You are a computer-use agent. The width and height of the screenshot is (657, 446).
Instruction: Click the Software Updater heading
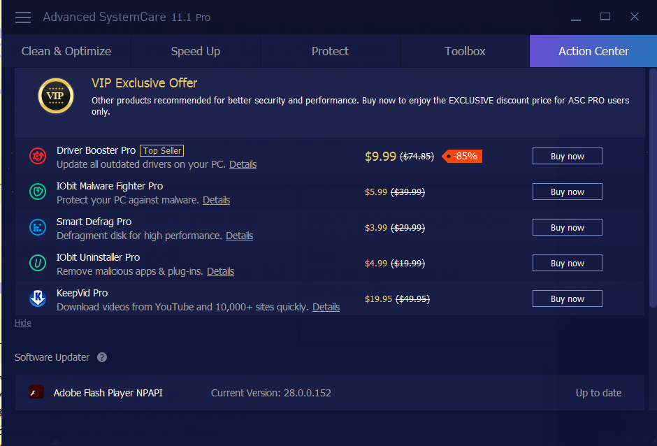[52, 357]
